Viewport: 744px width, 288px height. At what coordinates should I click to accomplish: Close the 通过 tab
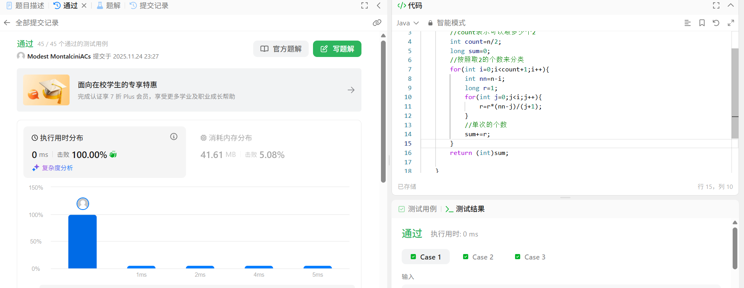84,5
